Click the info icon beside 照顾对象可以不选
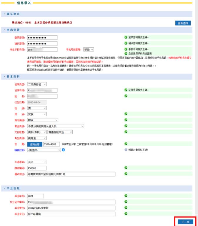The height and width of the screenshot is (226, 198). click(x=126, y=150)
